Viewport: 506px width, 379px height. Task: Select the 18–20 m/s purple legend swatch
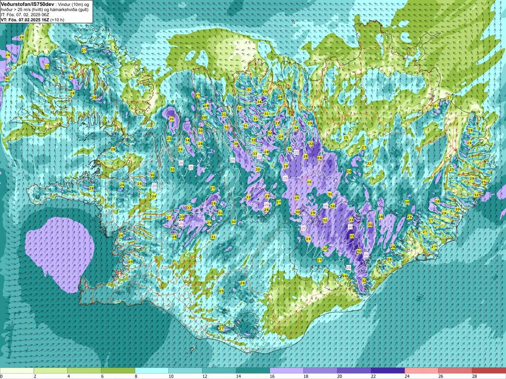tap(321, 371)
